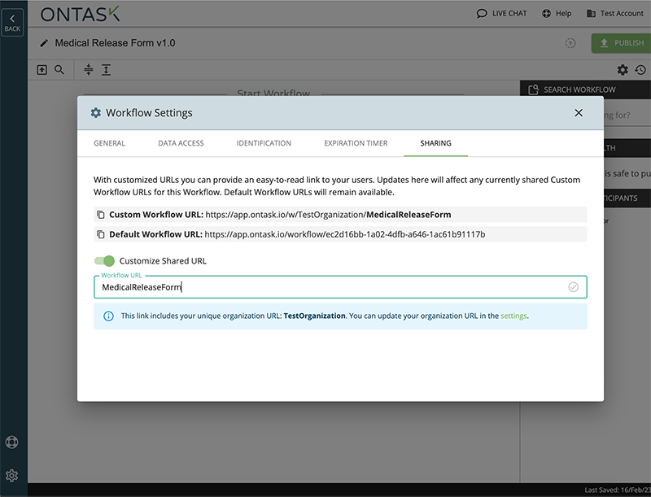Toggle Customize Shared URL switch

pyautogui.click(x=104, y=261)
